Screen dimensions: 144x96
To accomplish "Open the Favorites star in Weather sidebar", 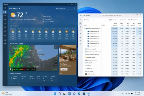I will tap(5, 23).
